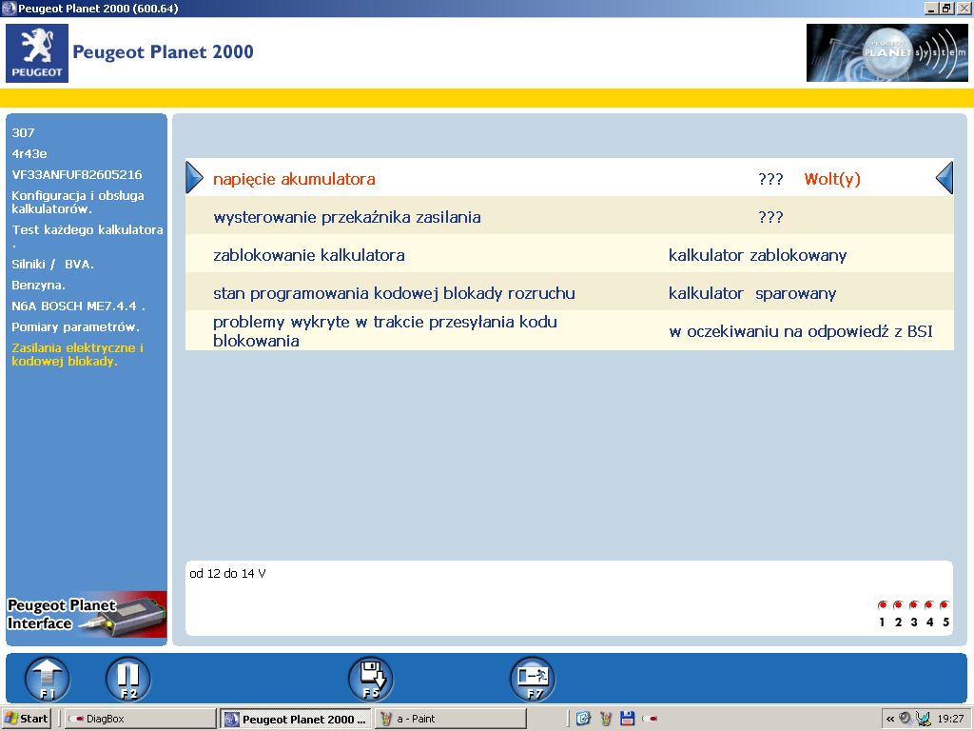Click red DiagBox quick launch icon

click(x=650, y=719)
